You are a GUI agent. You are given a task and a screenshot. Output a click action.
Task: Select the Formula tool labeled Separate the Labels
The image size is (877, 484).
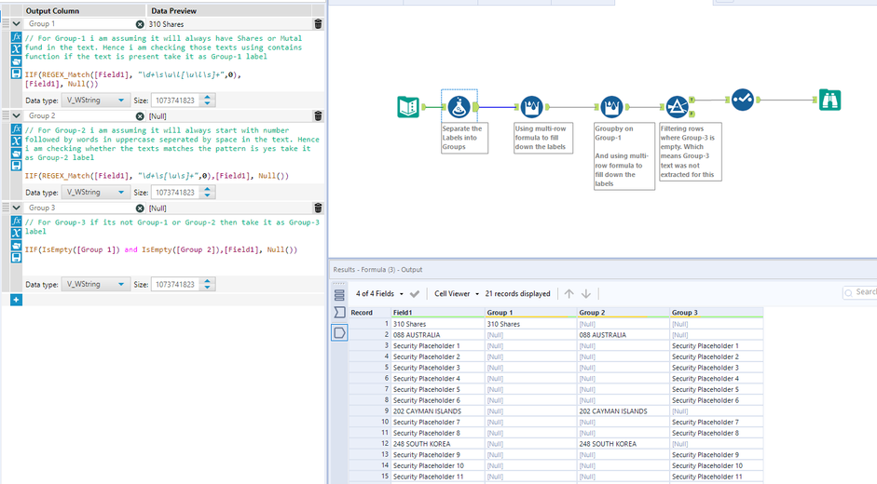tap(459, 107)
